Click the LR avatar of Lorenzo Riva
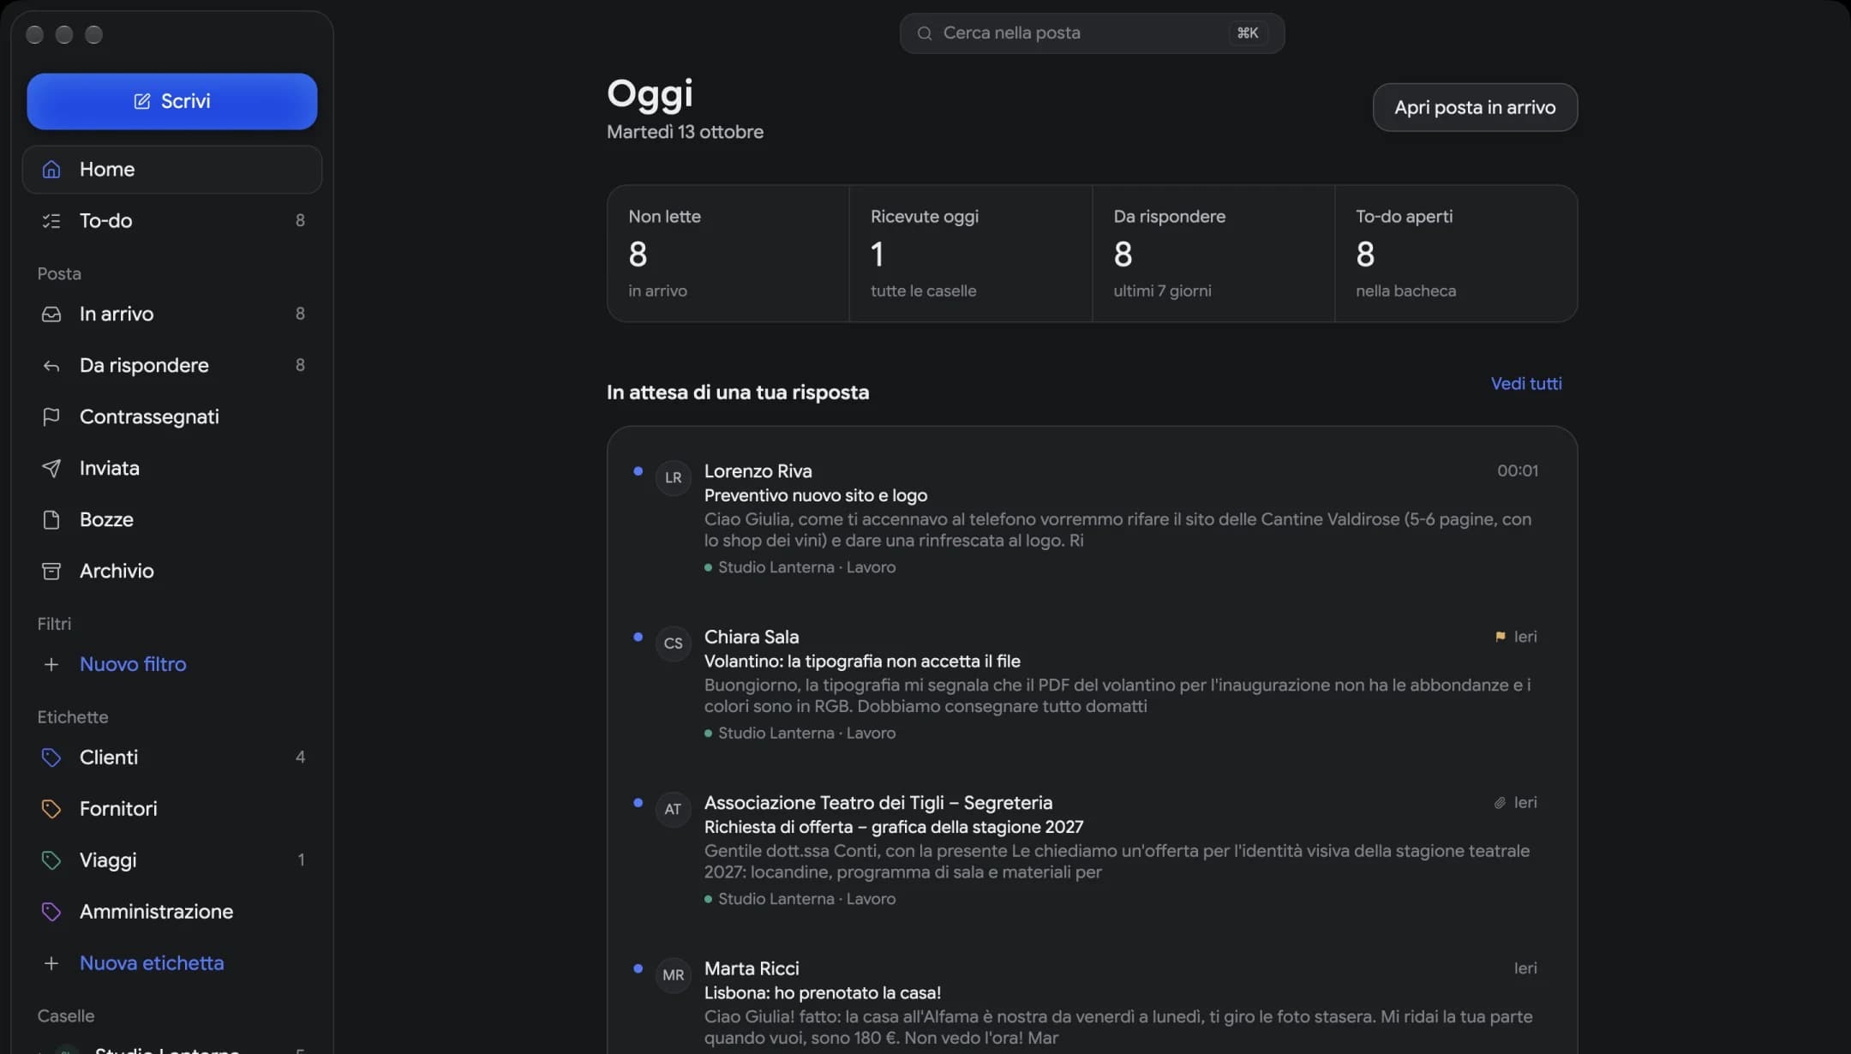Viewport: 1851px width, 1054px height. coord(674,477)
